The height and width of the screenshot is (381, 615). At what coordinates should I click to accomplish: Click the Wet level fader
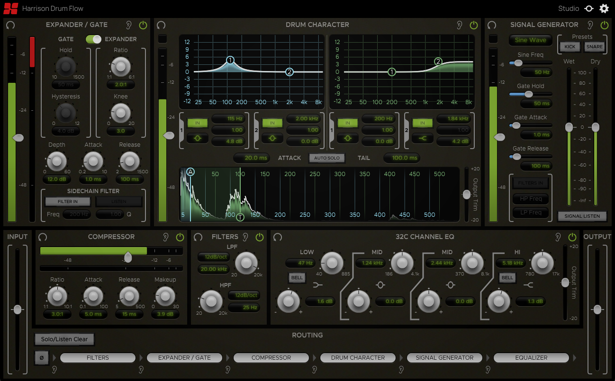[x=569, y=127]
